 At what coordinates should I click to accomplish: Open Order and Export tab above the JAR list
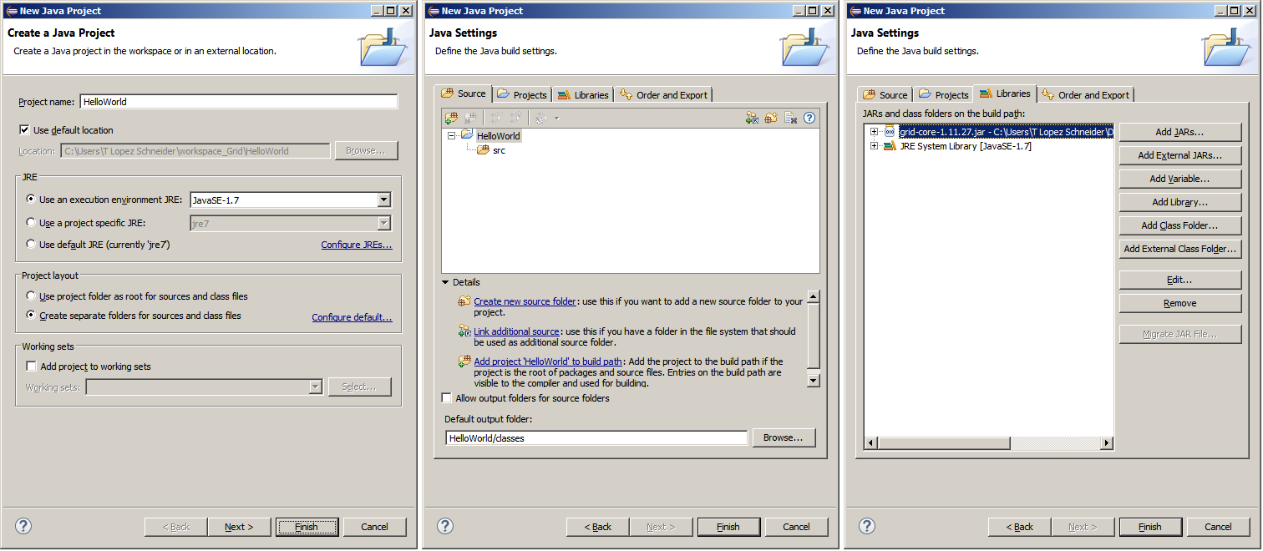pos(1086,95)
